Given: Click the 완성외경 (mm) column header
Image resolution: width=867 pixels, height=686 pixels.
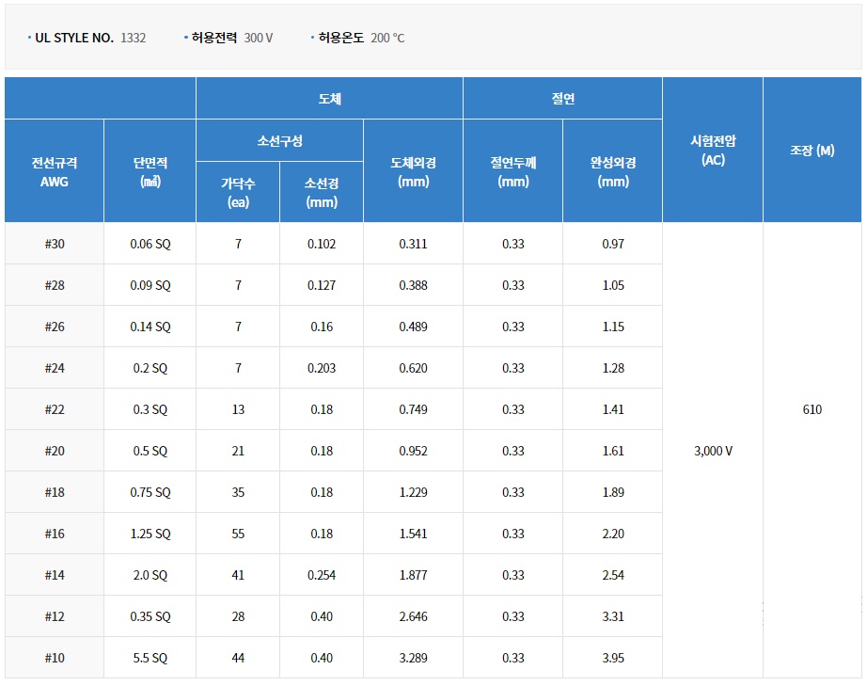Looking at the screenshot, I should 612,171.
